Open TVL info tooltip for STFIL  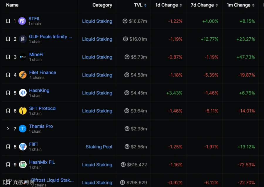pyautogui.click(x=125, y=21)
